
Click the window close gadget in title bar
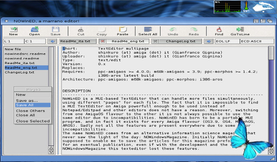[6, 21]
